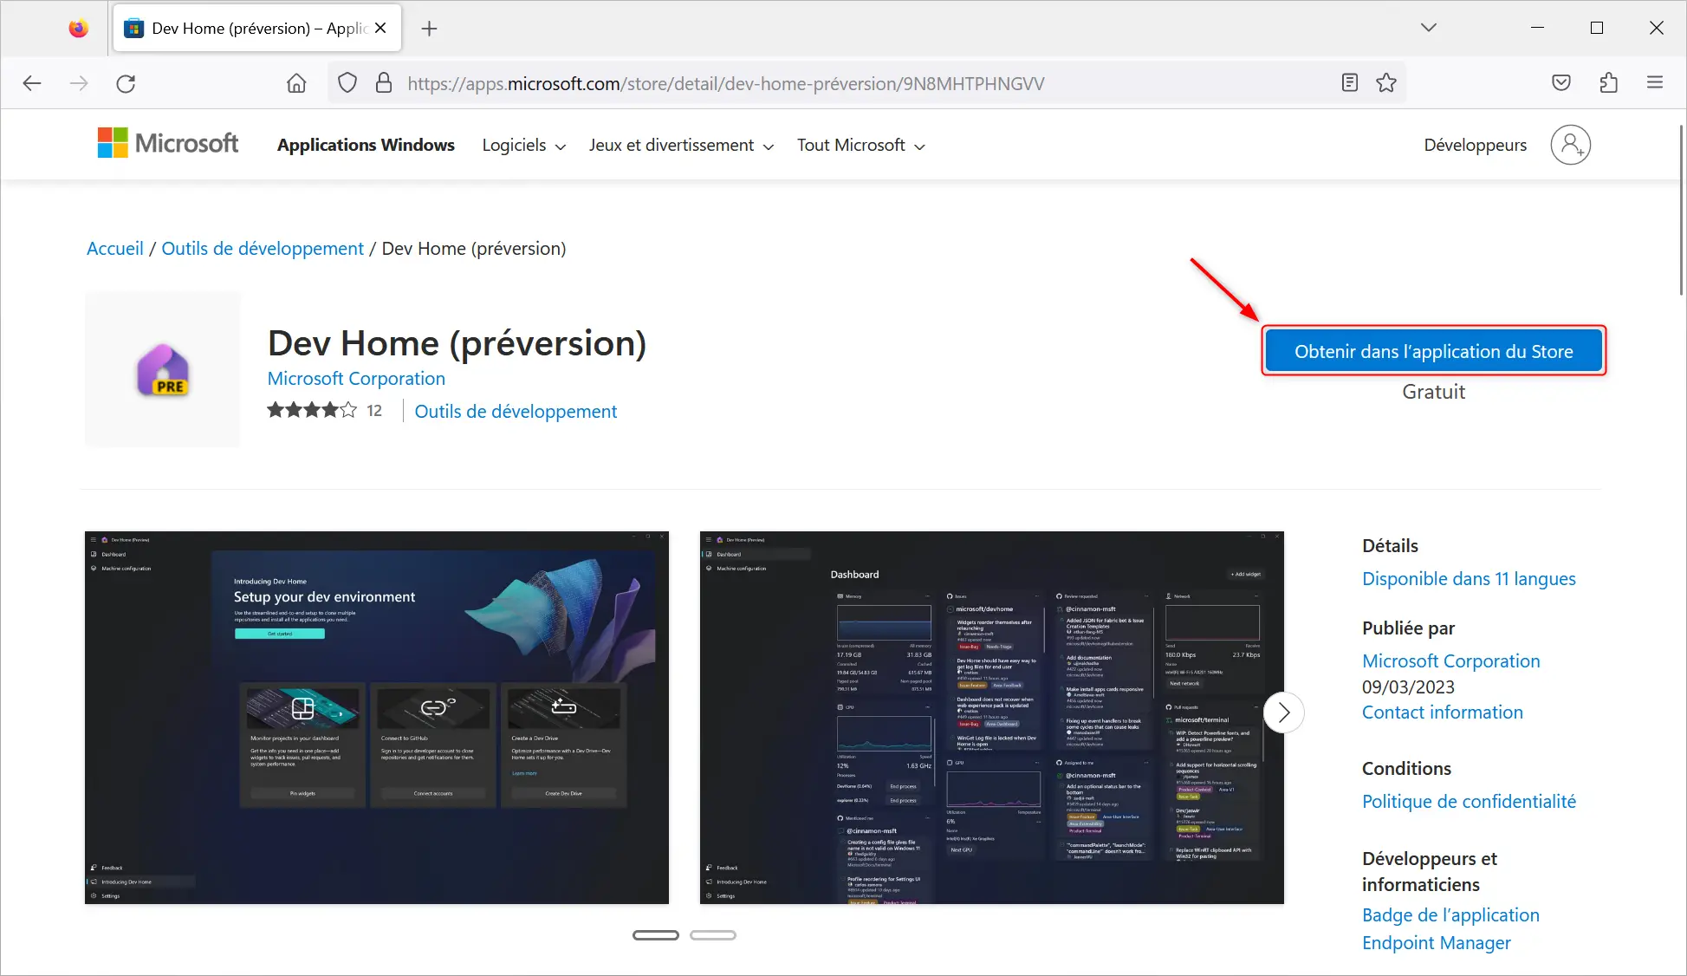Click the star rating display
The image size is (1687, 976).
point(312,410)
